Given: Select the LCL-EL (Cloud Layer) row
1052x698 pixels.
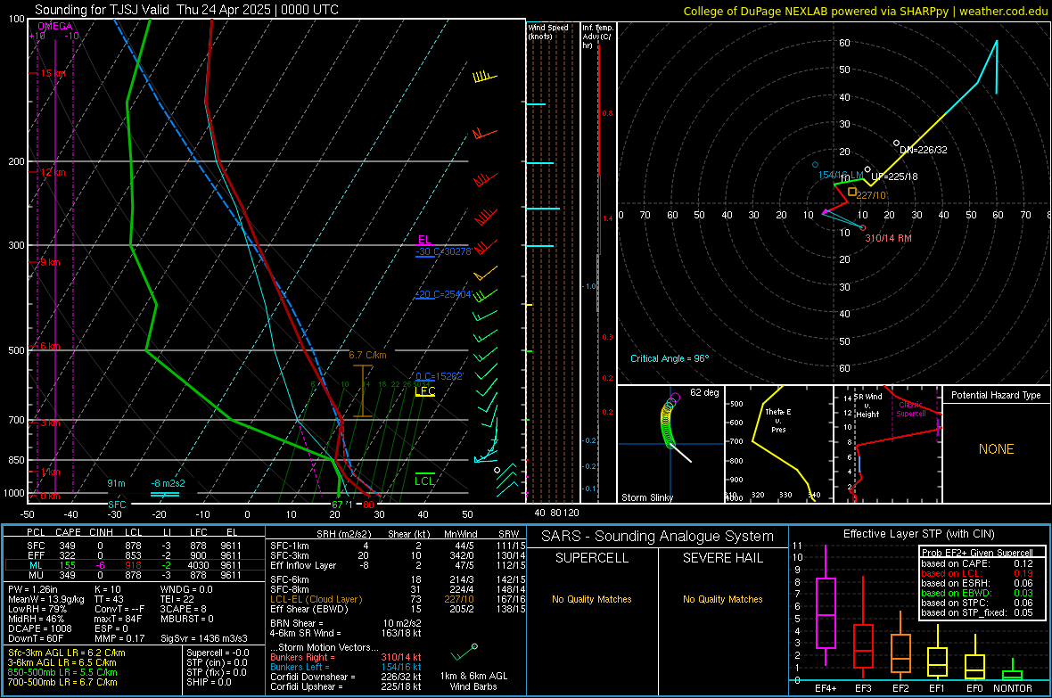Looking at the screenshot, I should [396, 599].
